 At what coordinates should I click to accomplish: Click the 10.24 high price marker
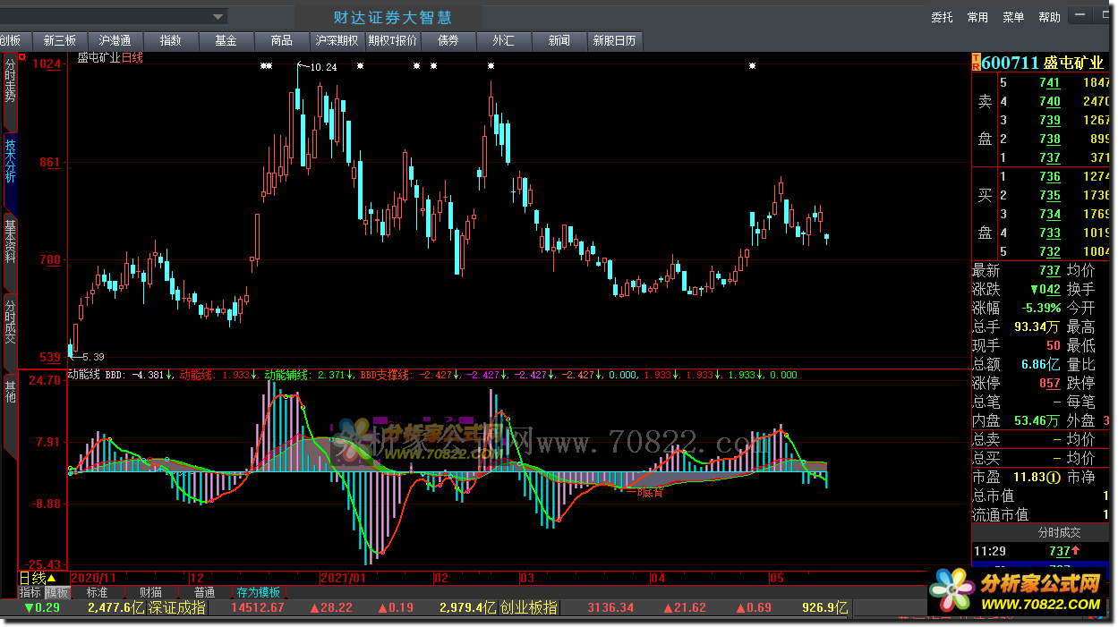point(324,67)
